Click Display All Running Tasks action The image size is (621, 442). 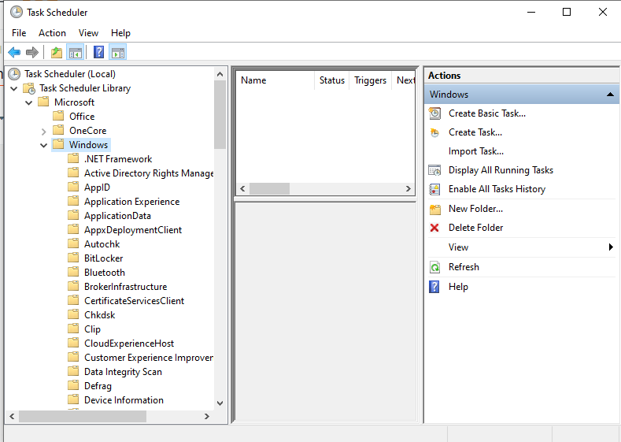pyautogui.click(x=501, y=170)
